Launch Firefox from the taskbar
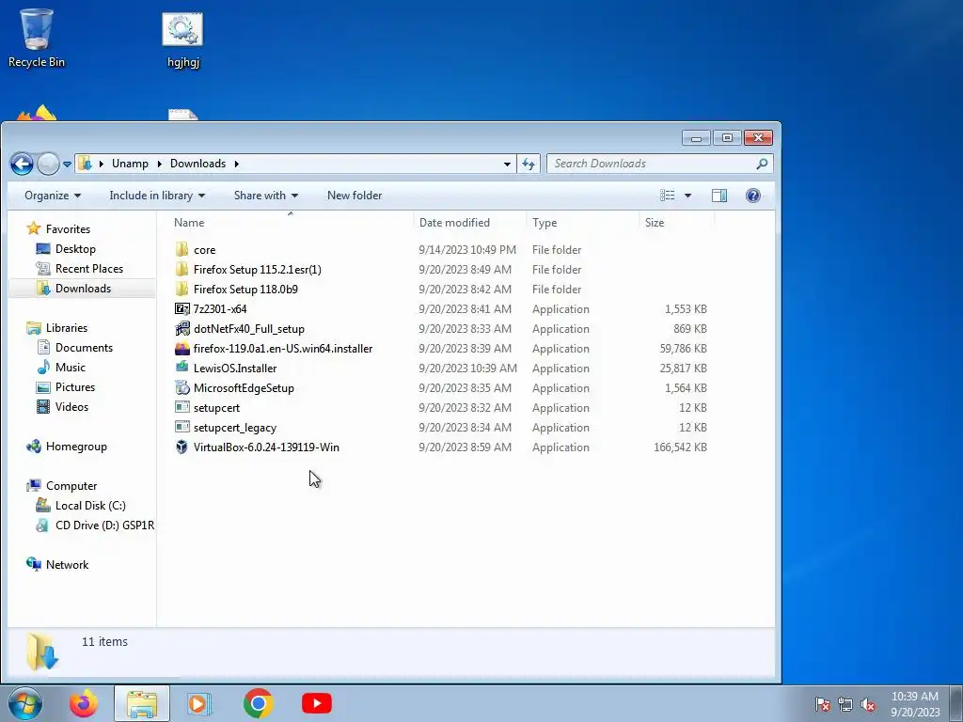This screenshot has height=722, width=963. 84,703
